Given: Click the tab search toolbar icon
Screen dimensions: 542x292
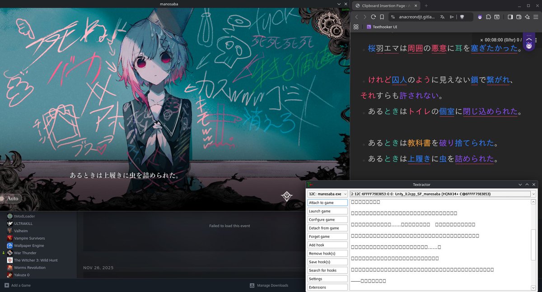Looking at the screenshot, I should (x=496, y=17).
